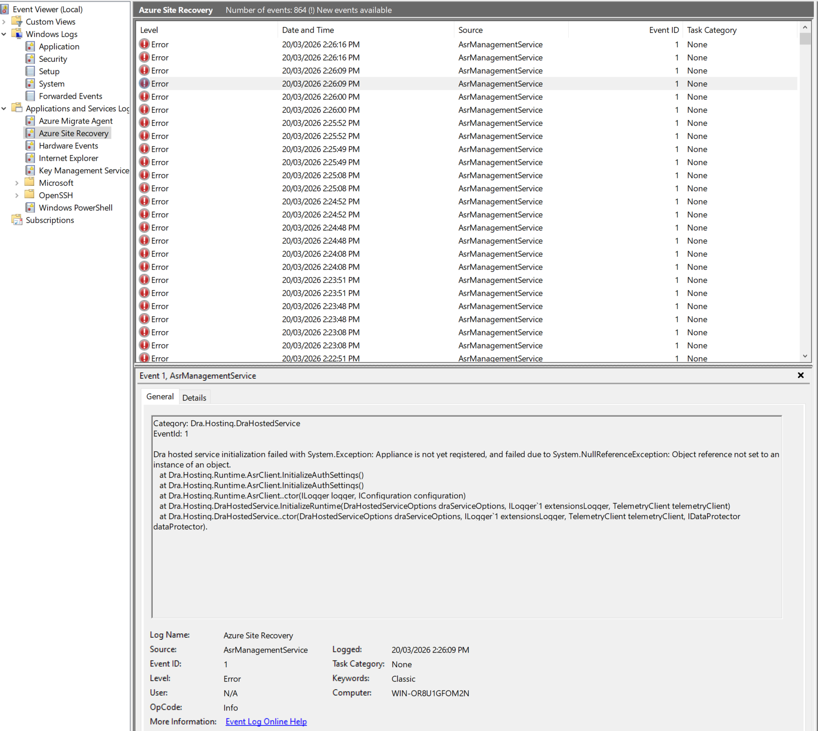The image size is (818, 731).
Task: Click the Security log icon
Action: 30,59
